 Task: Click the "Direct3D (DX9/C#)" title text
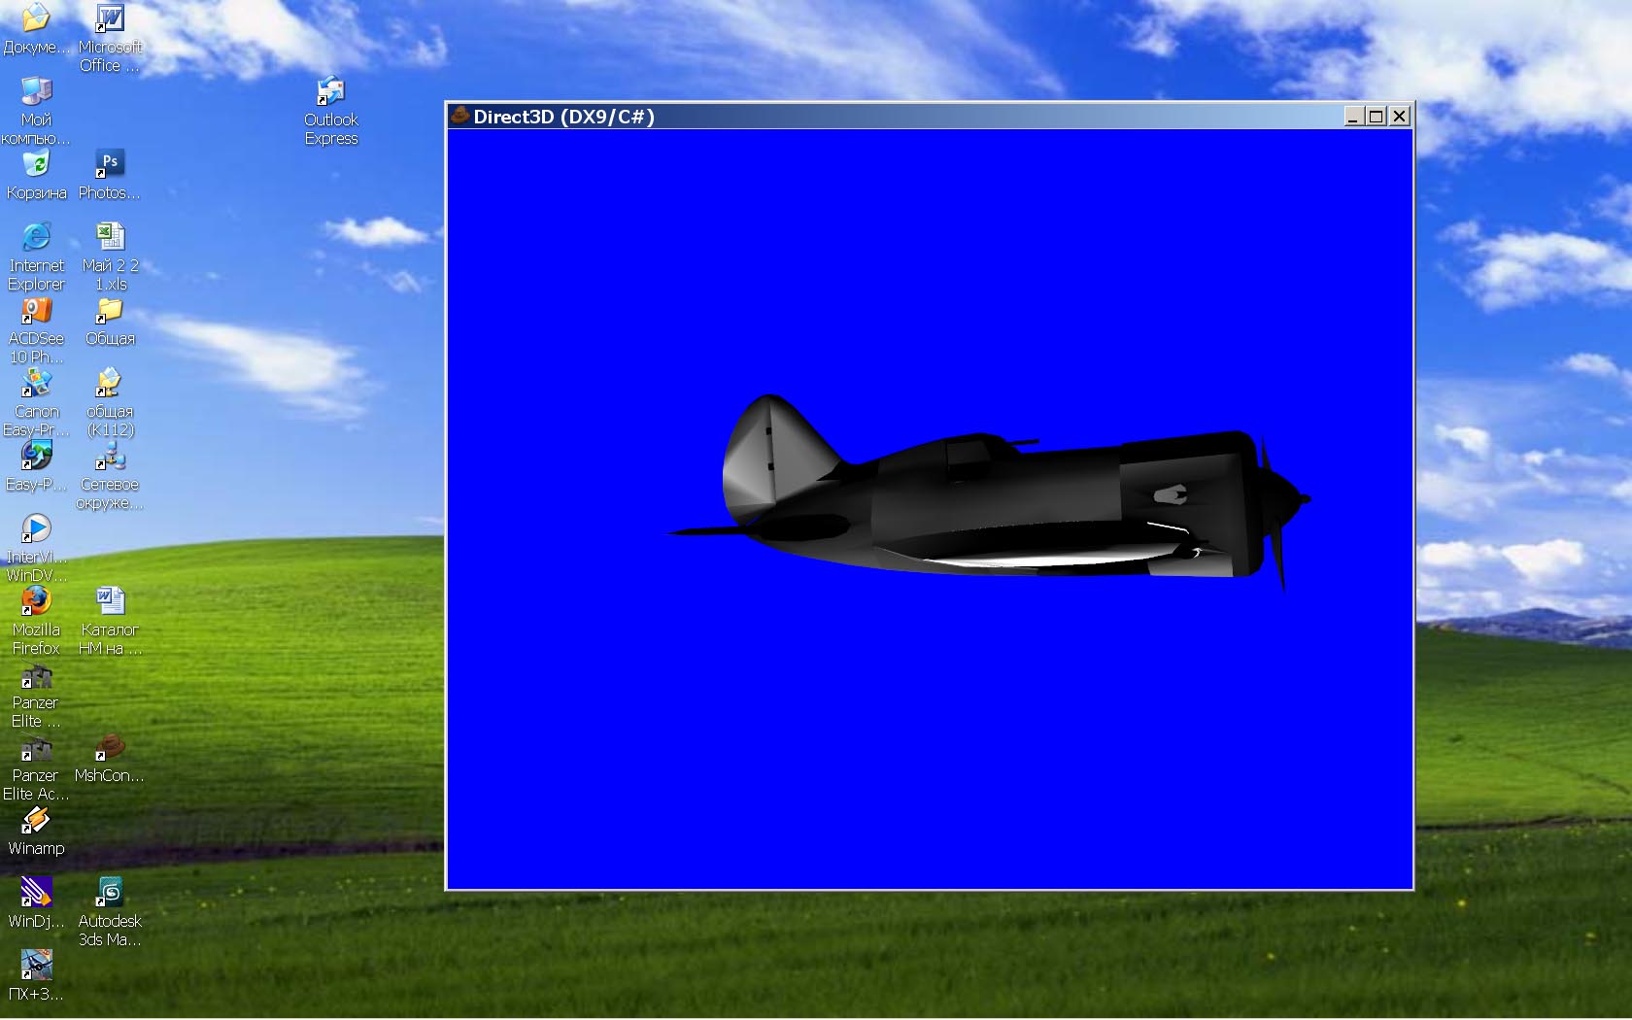pyautogui.click(x=563, y=117)
